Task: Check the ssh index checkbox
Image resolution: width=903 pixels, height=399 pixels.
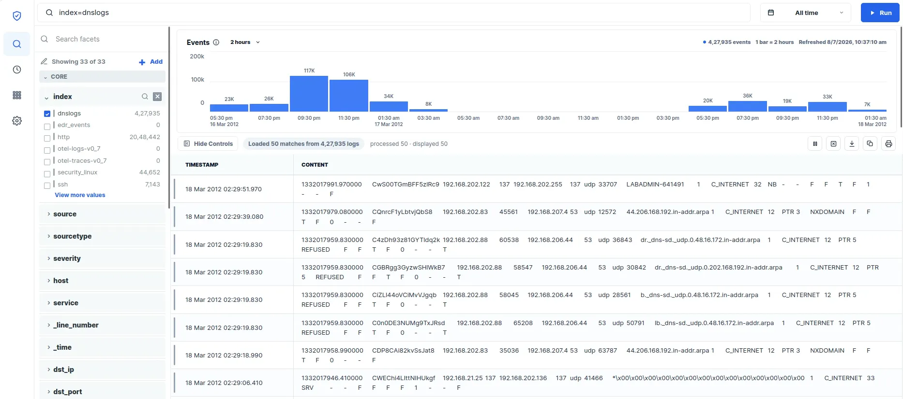Action: click(47, 185)
